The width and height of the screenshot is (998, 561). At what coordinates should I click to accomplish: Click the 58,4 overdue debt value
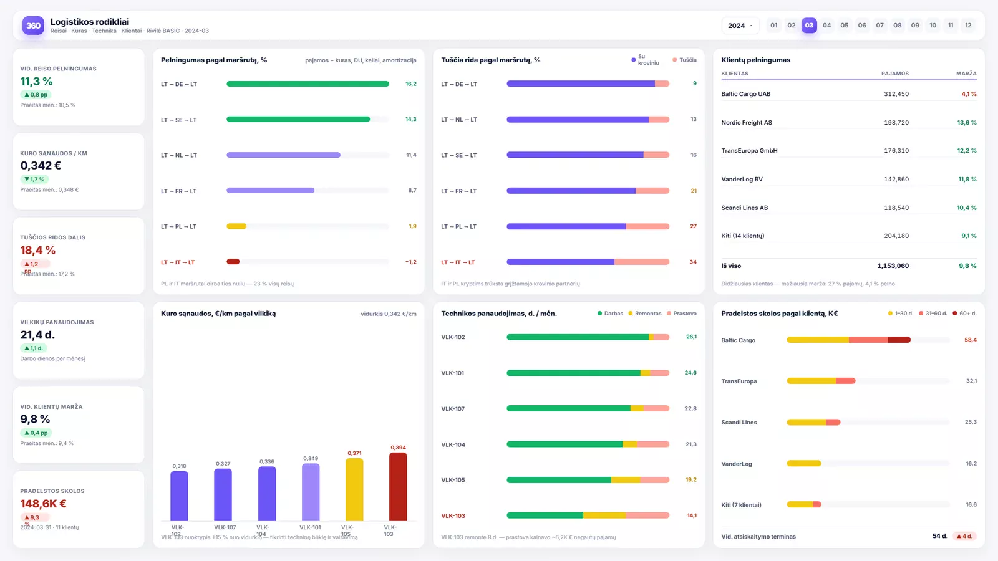(971, 340)
